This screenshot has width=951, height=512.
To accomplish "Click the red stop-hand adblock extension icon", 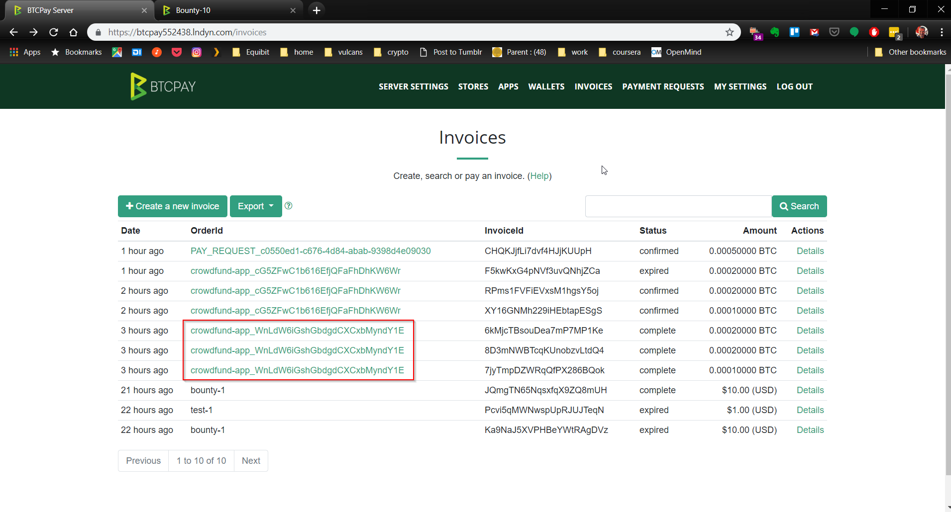I will 874,32.
